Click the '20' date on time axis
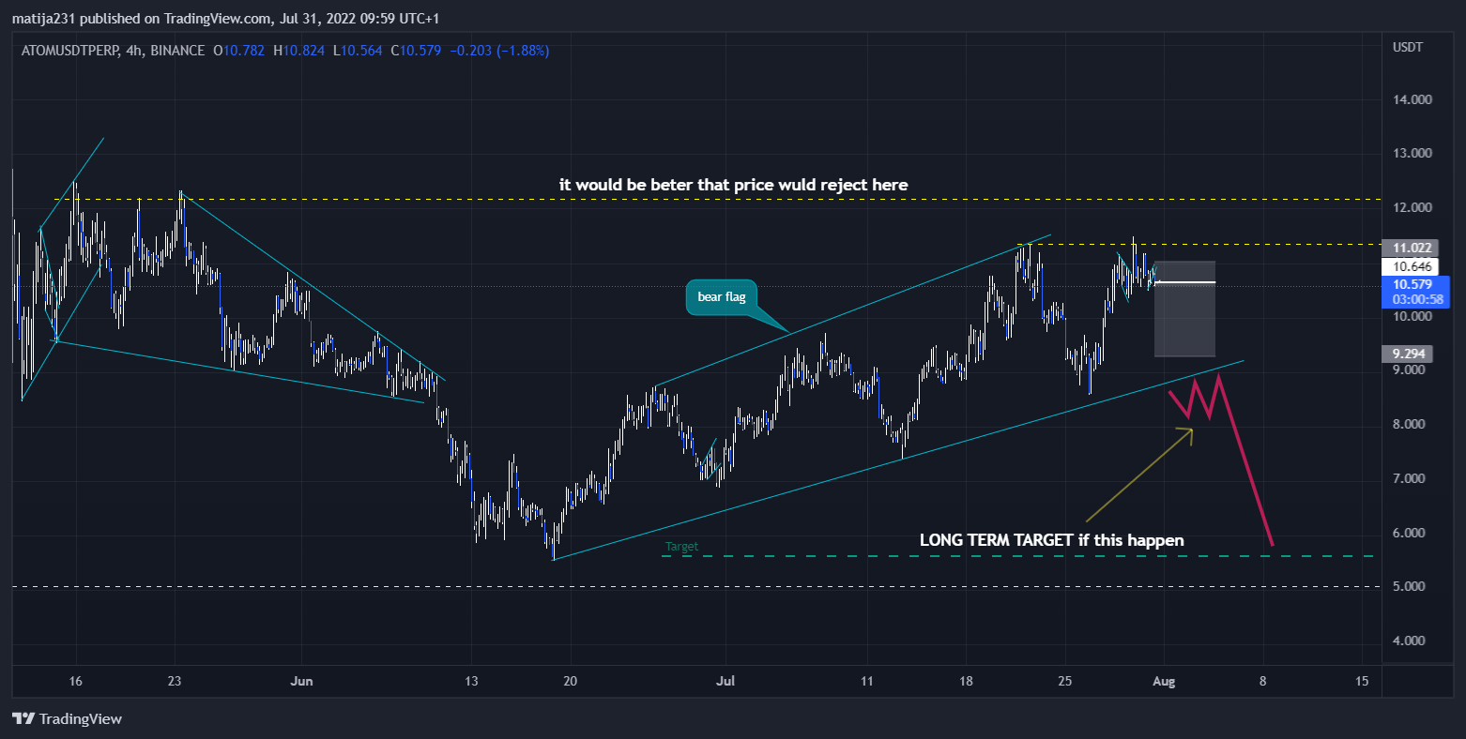 570,681
